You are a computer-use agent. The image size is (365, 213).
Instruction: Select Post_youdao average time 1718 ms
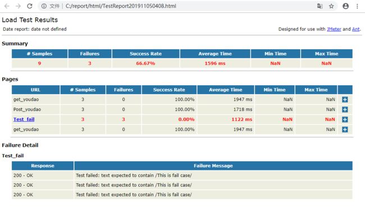[x=226, y=109]
